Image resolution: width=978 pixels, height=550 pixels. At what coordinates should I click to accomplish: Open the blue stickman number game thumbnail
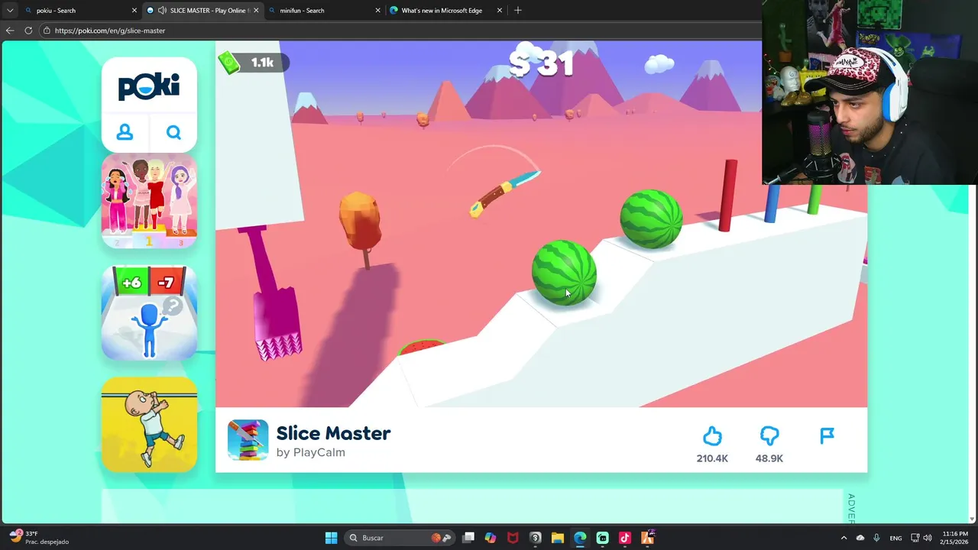point(149,312)
